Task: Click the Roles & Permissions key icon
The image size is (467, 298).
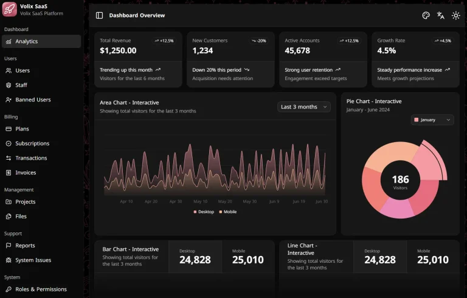Action: (x=9, y=290)
